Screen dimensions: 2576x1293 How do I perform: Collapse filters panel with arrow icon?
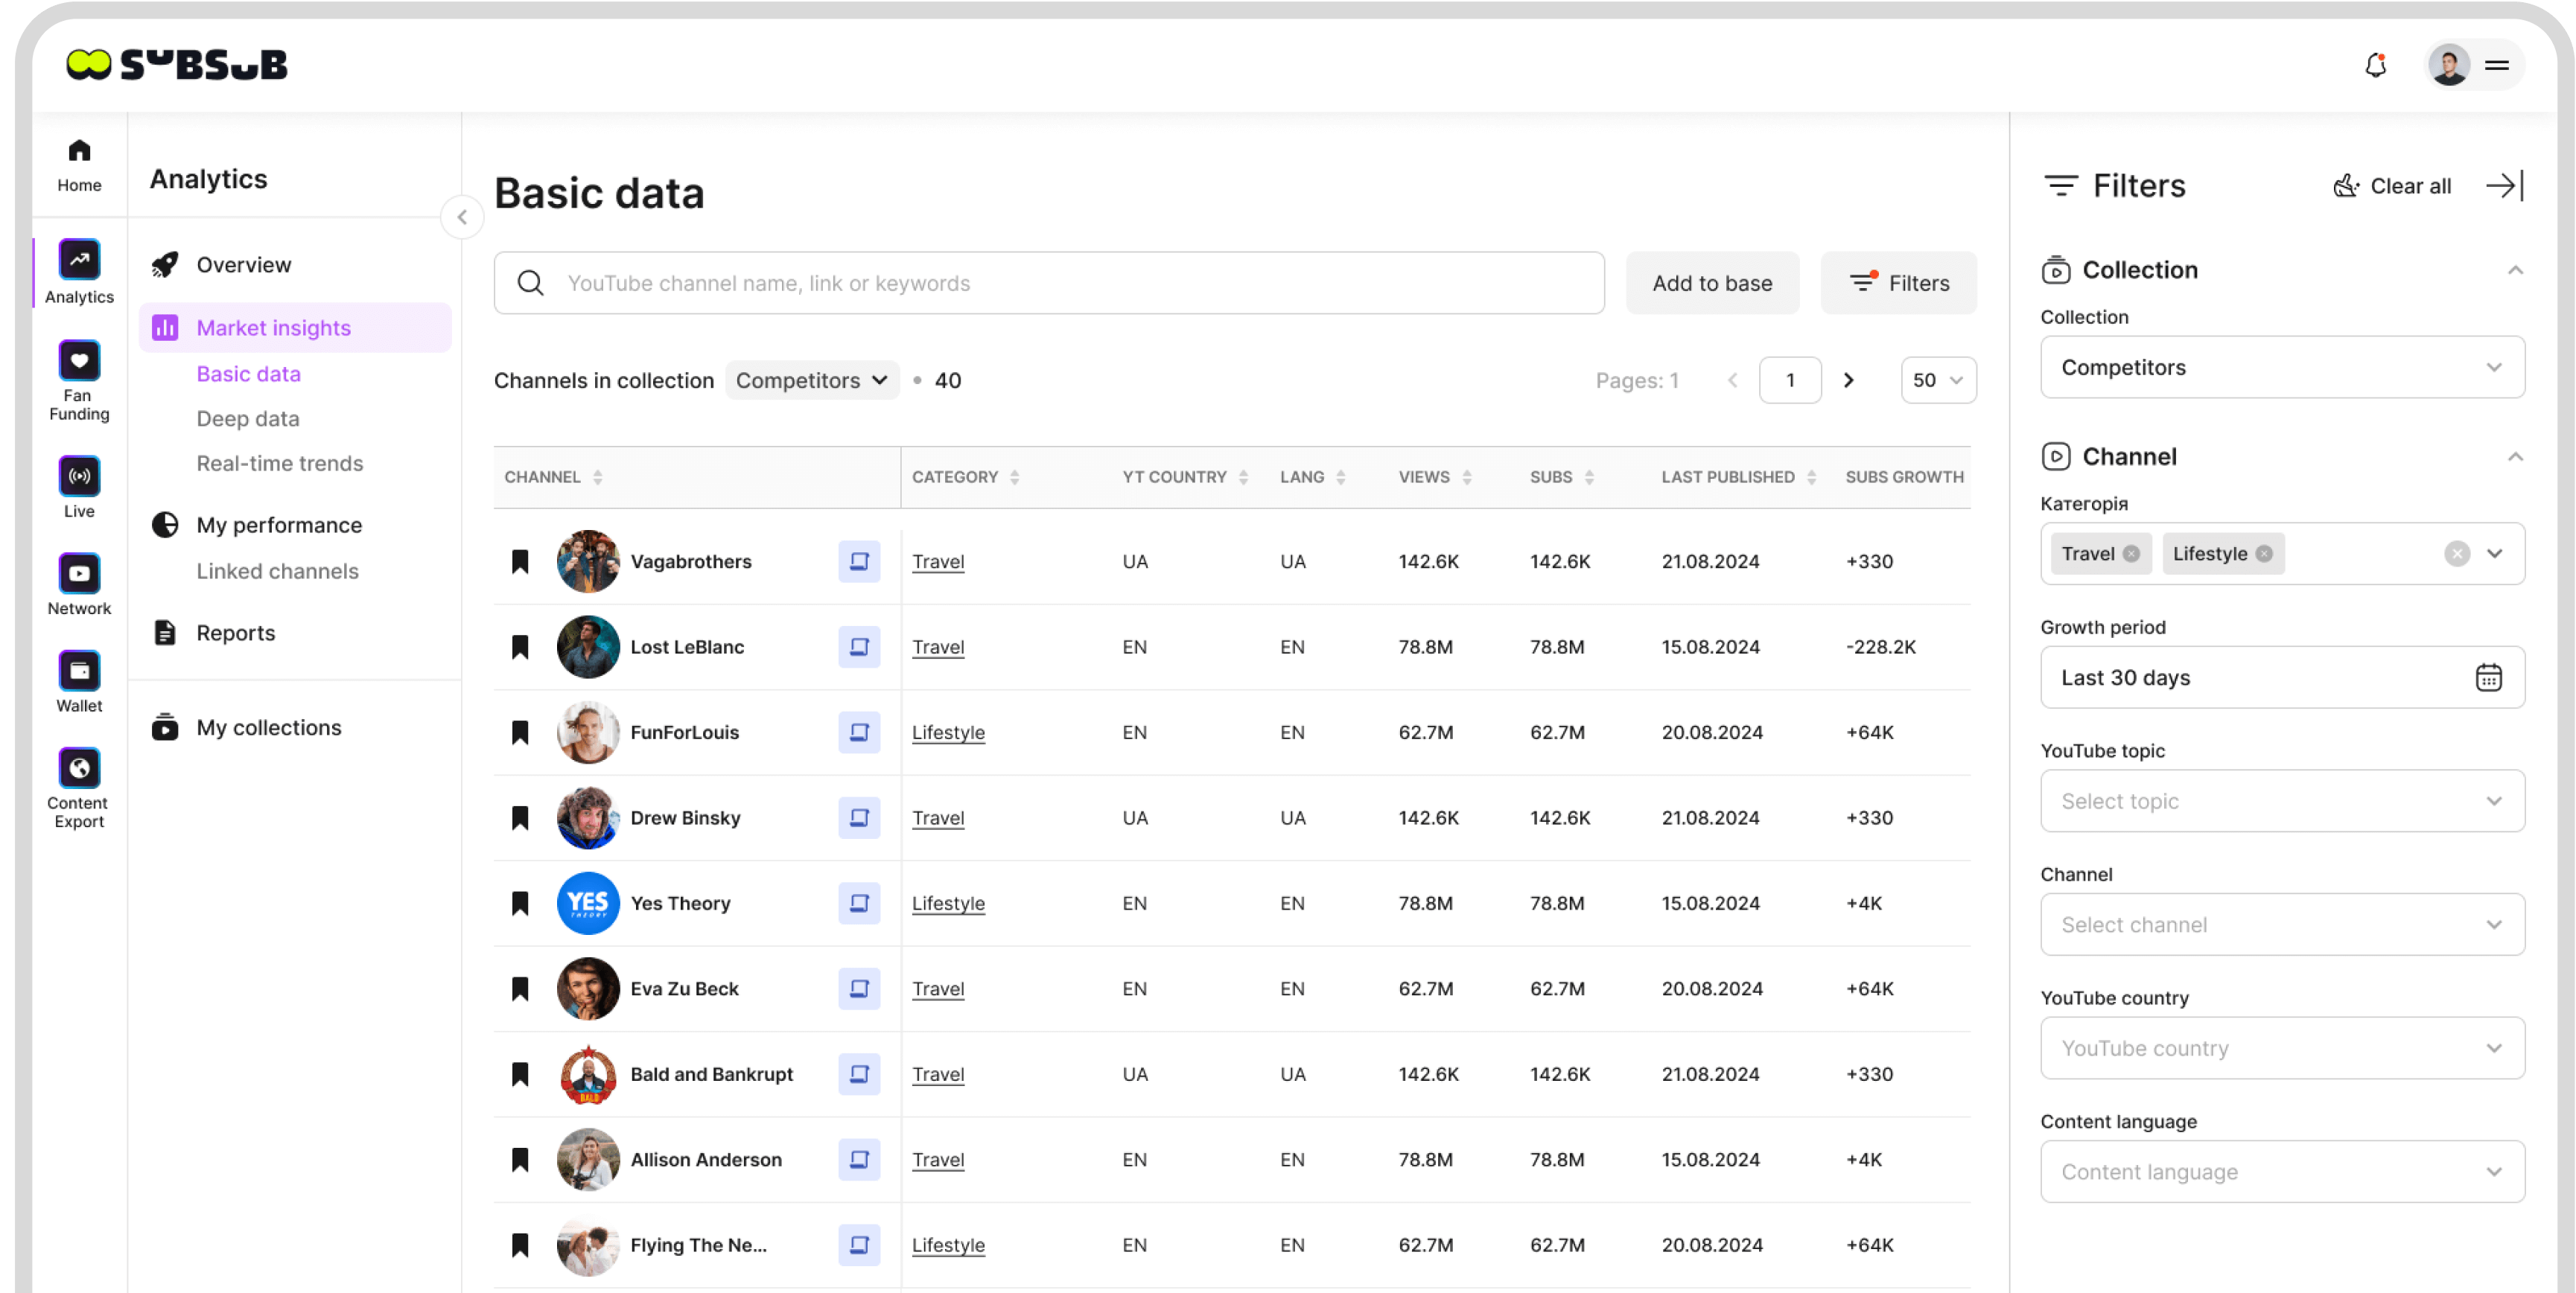tap(2504, 186)
